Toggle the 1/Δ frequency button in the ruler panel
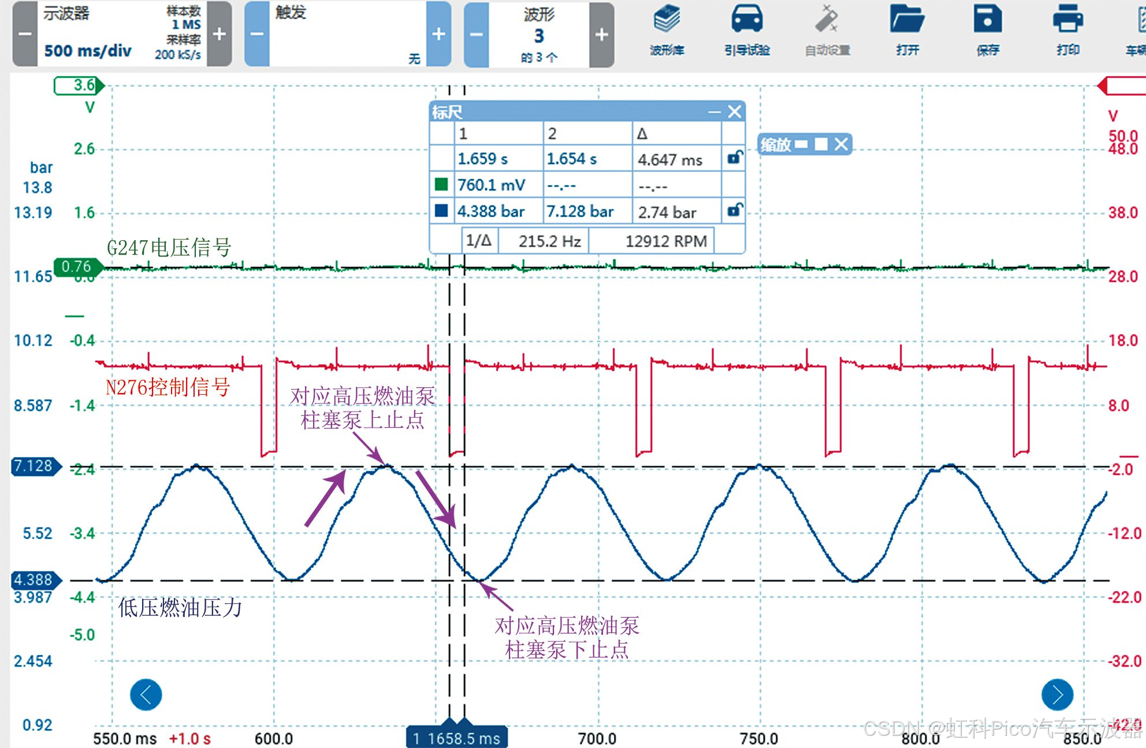This screenshot has height=748, width=1146. coord(478,241)
